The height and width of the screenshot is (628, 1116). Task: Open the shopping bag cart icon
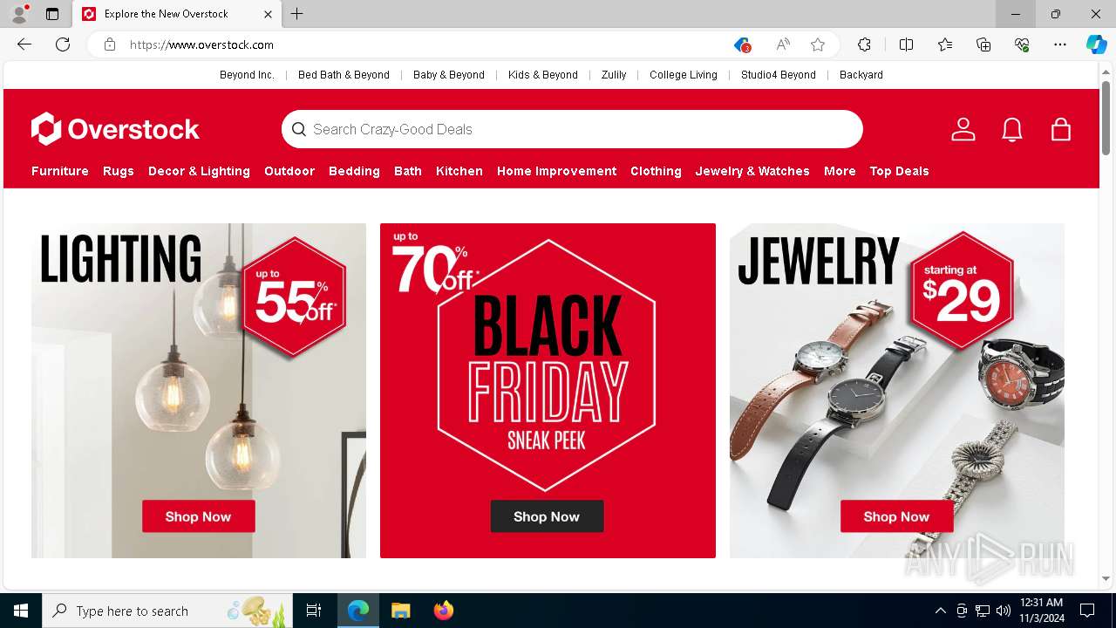point(1061,129)
